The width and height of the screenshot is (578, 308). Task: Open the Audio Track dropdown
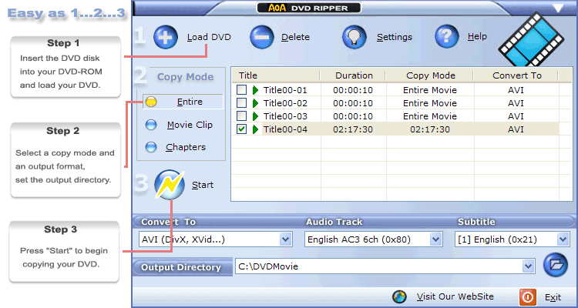(435, 239)
